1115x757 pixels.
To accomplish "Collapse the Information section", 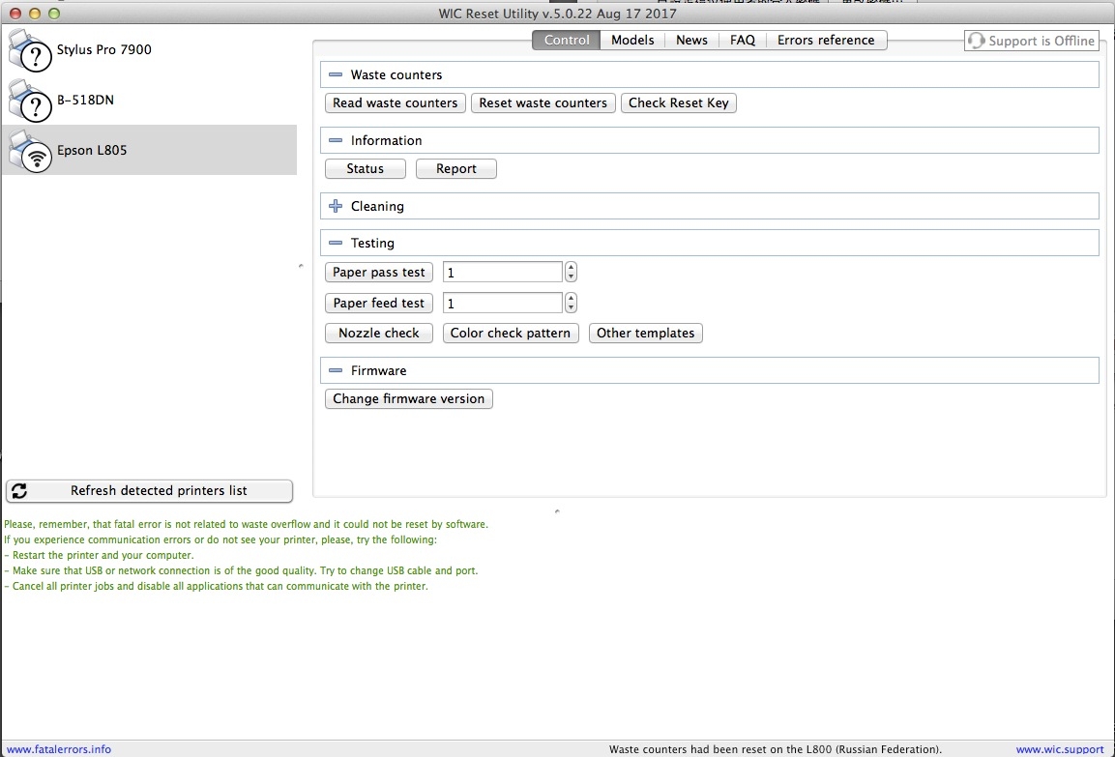I will [x=336, y=141].
